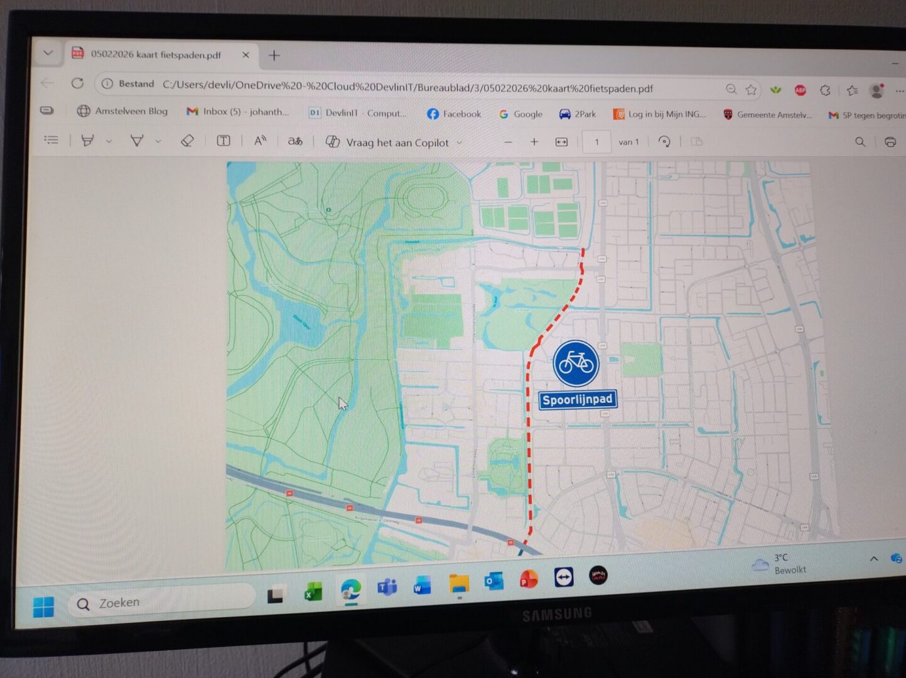Open the PDF search magnifier icon

pyautogui.click(x=860, y=142)
